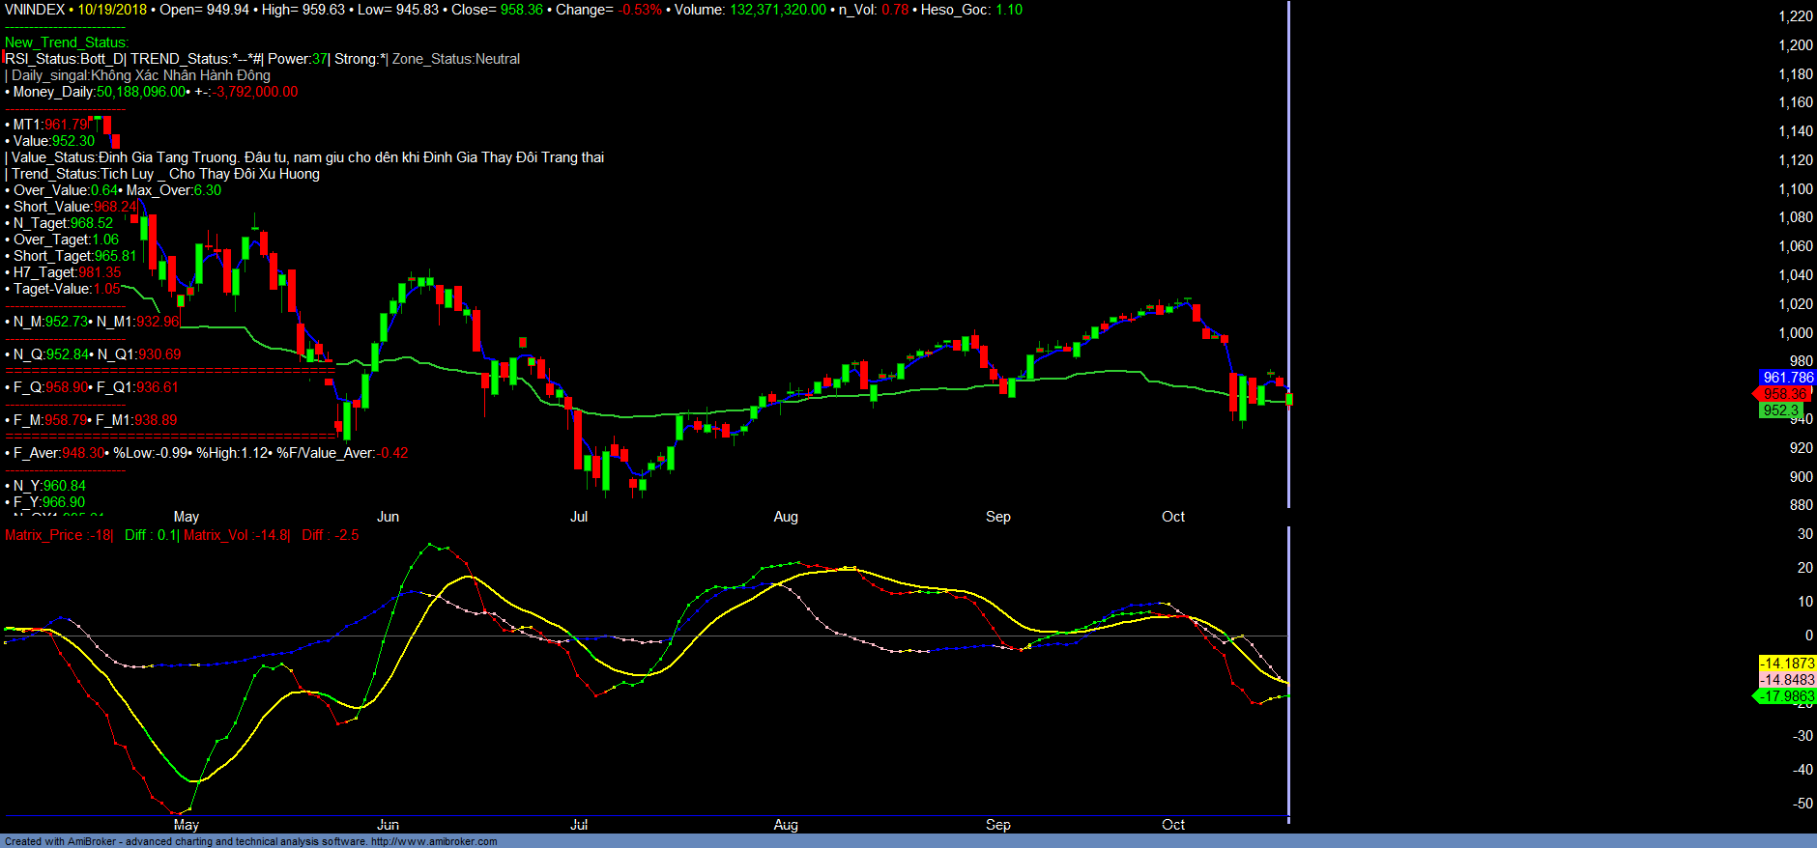
Task: Select the green 952.3 price tag
Action: (x=1780, y=410)
